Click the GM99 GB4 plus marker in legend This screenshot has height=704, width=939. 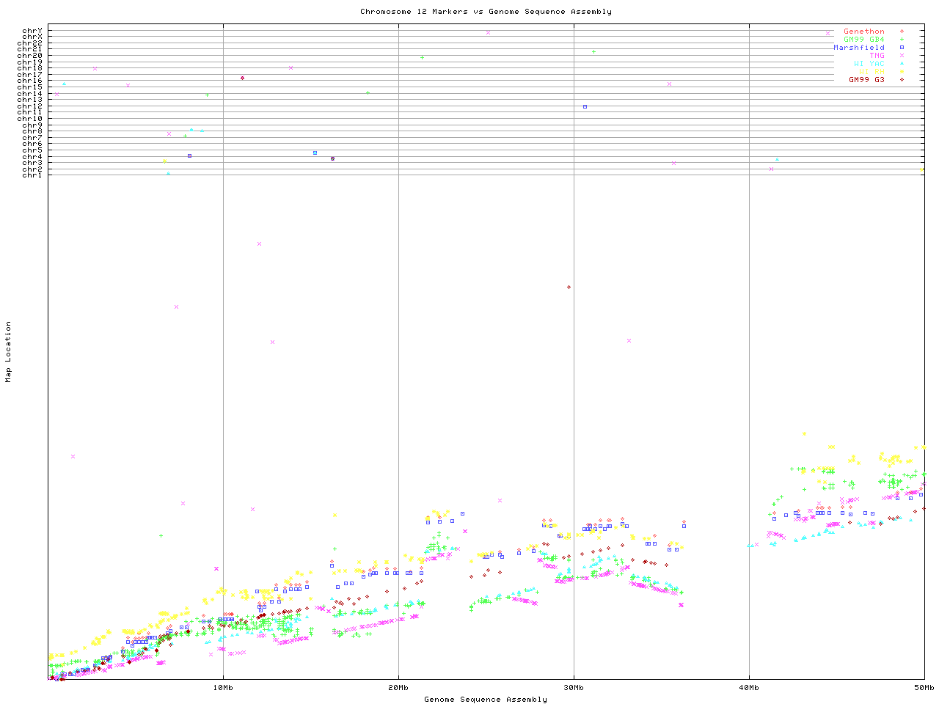[x=902, y=40]
